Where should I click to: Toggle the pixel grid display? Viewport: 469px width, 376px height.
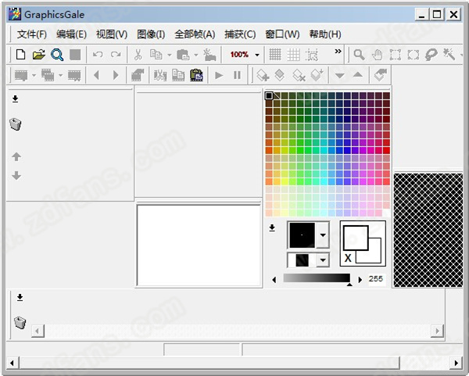pyautogui.click(x=275, y=55)
